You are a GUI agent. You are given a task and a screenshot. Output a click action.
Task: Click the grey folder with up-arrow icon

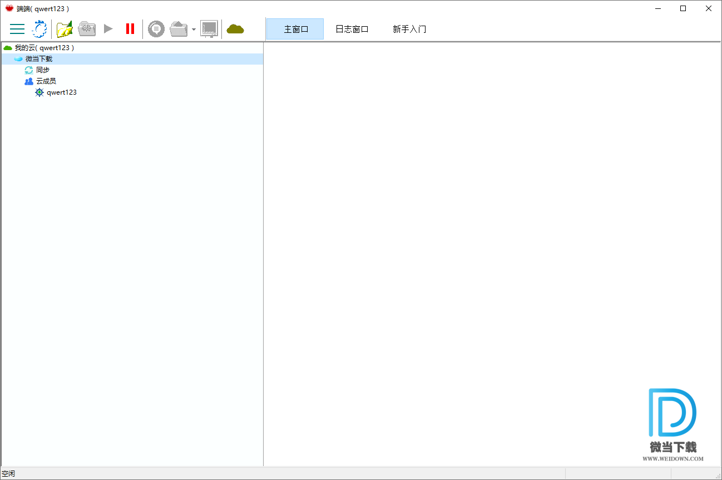[x=179, y=29]
